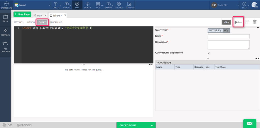Open the Help question mark icon

[x=244, y=4]
